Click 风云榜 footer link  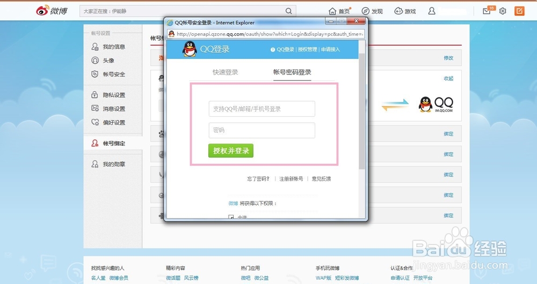191,278
